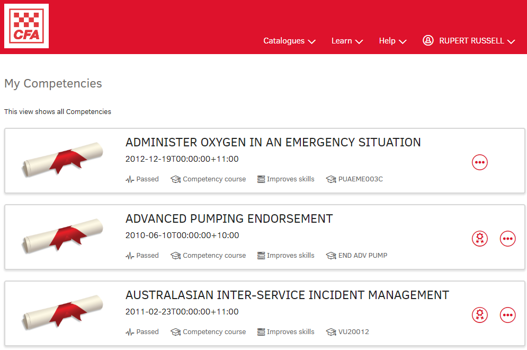Open the Help menu
527x350 pixels.
point(392,41)
